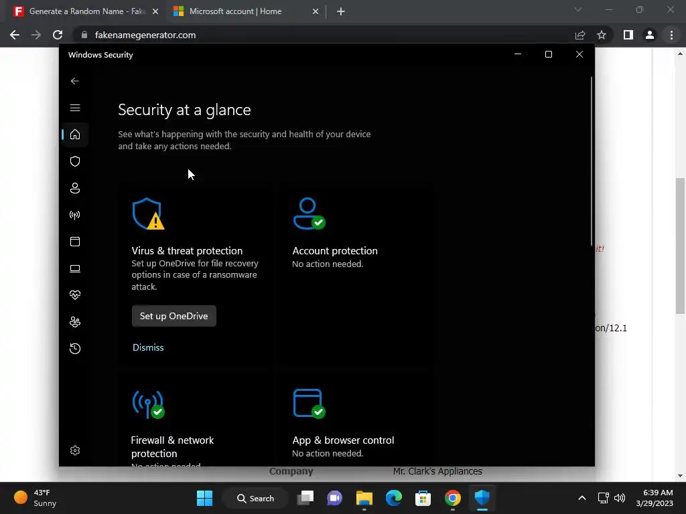Go forward in Chrome browser

(x=36, y=35)
